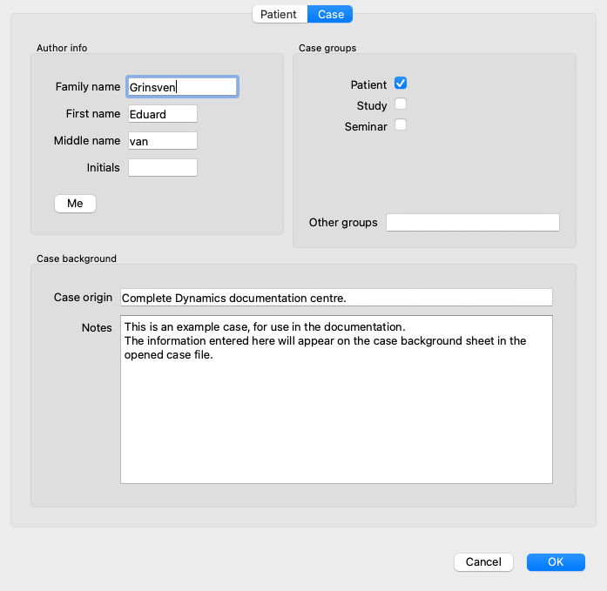Uncheck the Patient case group checkbox
This screenshot has height=591, width=607.
coord(401,84)
